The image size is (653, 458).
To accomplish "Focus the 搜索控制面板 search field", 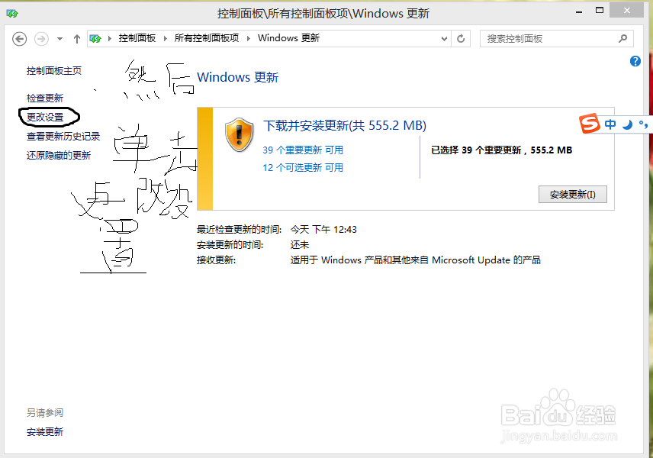I will tap(556, 39).
